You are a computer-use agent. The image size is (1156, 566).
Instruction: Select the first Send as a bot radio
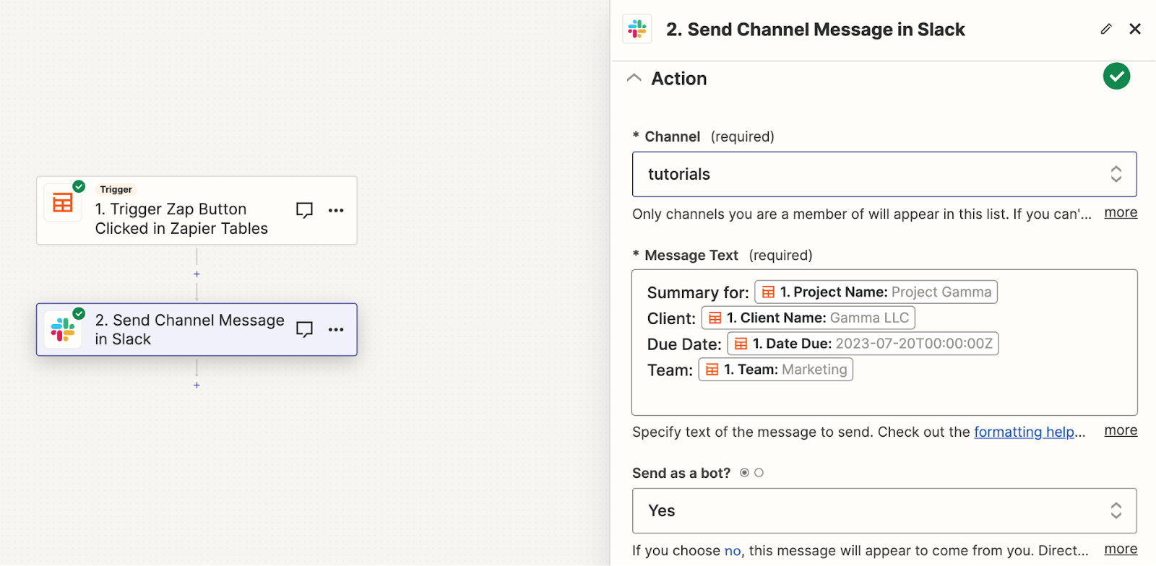pyautogui.click(x=744, y=473)
